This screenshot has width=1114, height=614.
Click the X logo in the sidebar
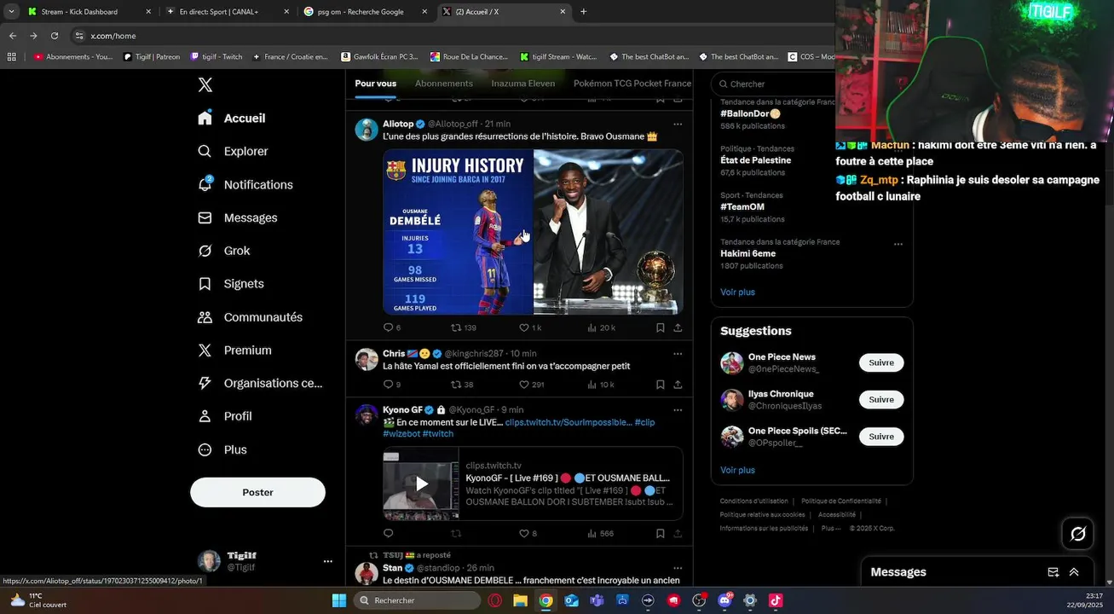pos(205,84)
